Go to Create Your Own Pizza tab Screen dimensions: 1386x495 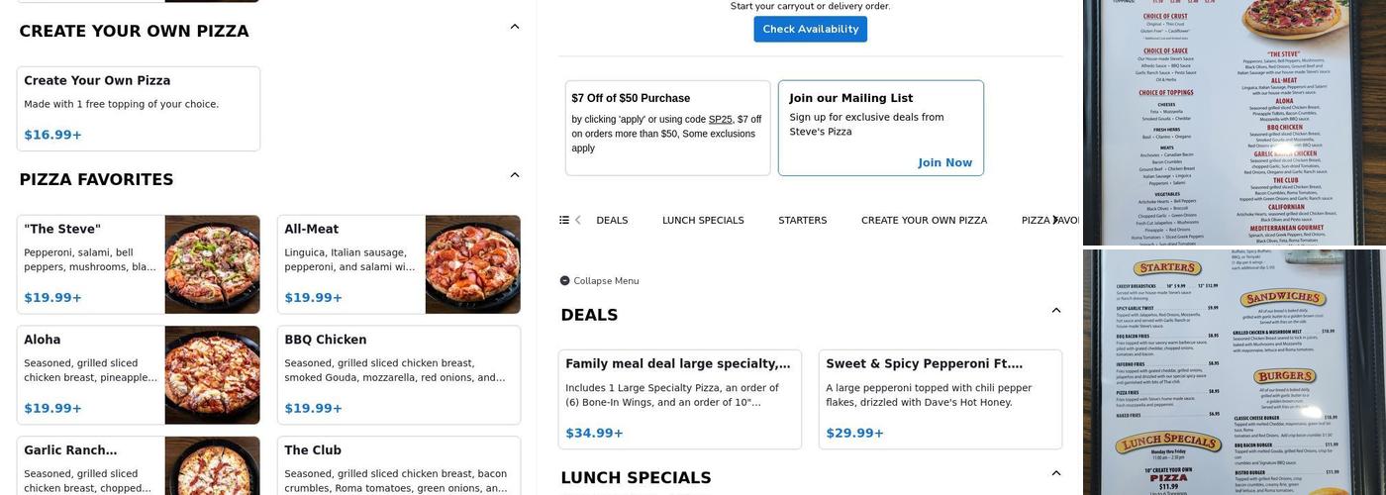click(924, 220)
